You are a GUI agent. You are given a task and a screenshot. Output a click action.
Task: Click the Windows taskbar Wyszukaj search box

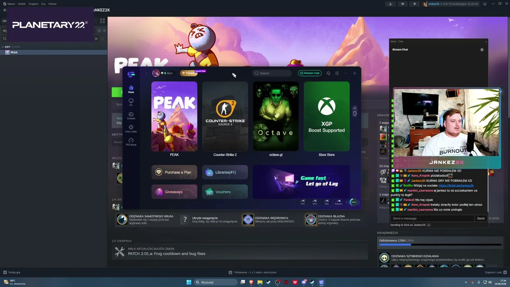click(215, 282)
